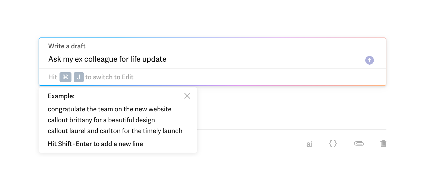
Task: Click the "Example:" heading
Action: pos(61,96)
